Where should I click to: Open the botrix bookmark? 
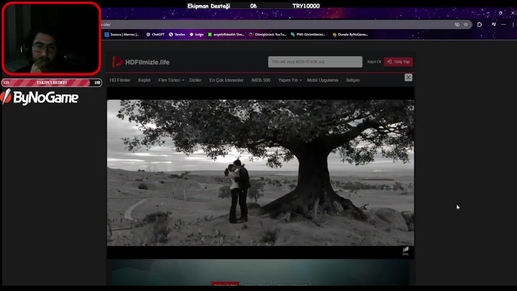[196, 34]
